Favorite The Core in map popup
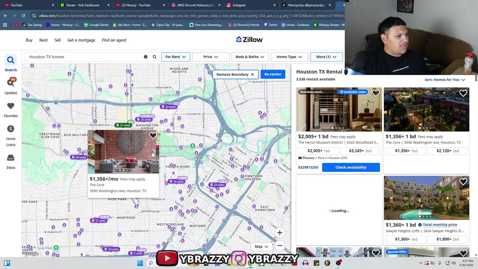Image resolution: width=478 pixels, height=269 pixels. [153, 136]
